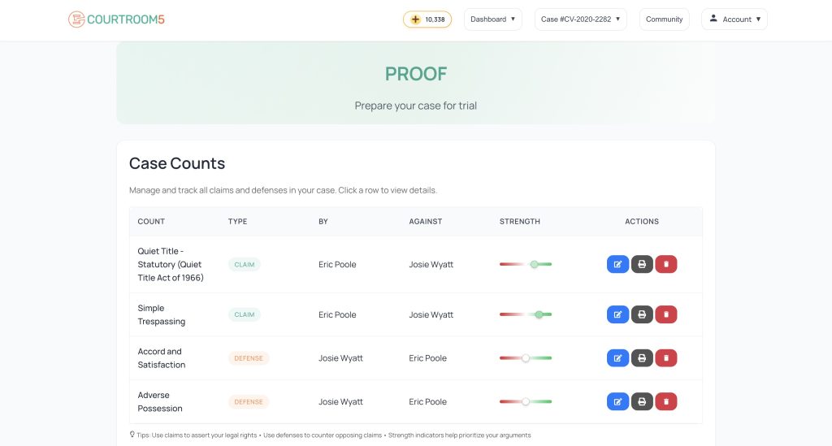Delete the Adverse Possession count
832x446 pixels.
click(x=666, y=401)
